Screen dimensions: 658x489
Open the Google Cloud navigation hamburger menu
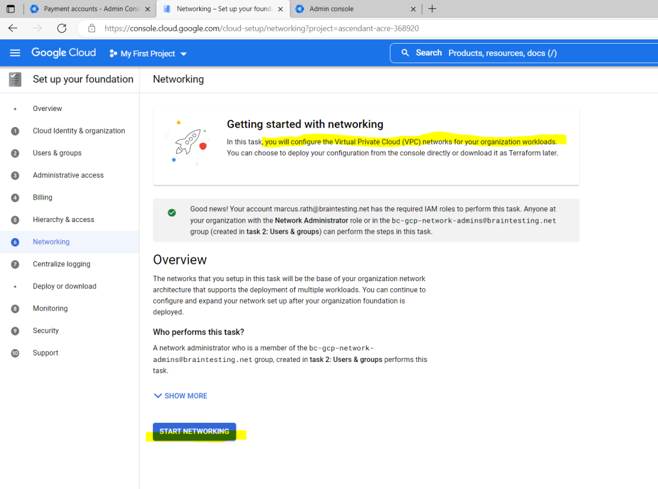[x=15, y=53]
